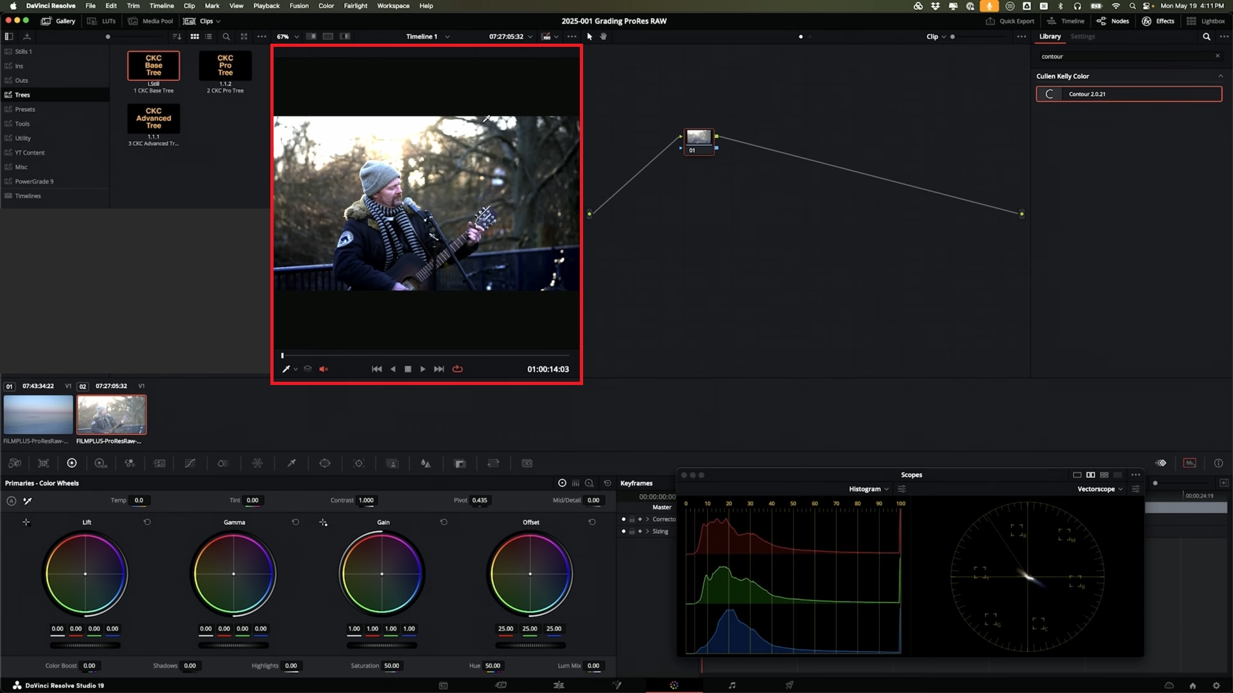The width and height of the screenshot is (1233, 693).
Task: Reset all primaries with reset icon
Action: click(x=608, y=483)
